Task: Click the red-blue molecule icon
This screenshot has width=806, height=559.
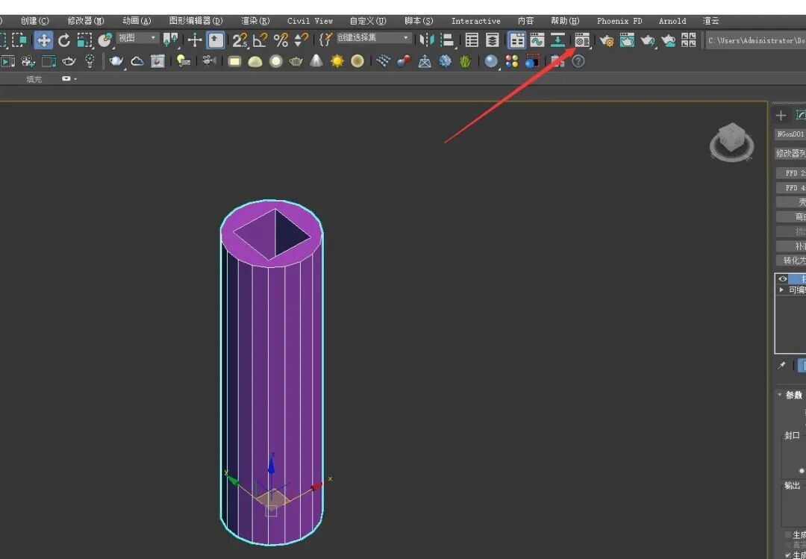Action: (404, 62)
